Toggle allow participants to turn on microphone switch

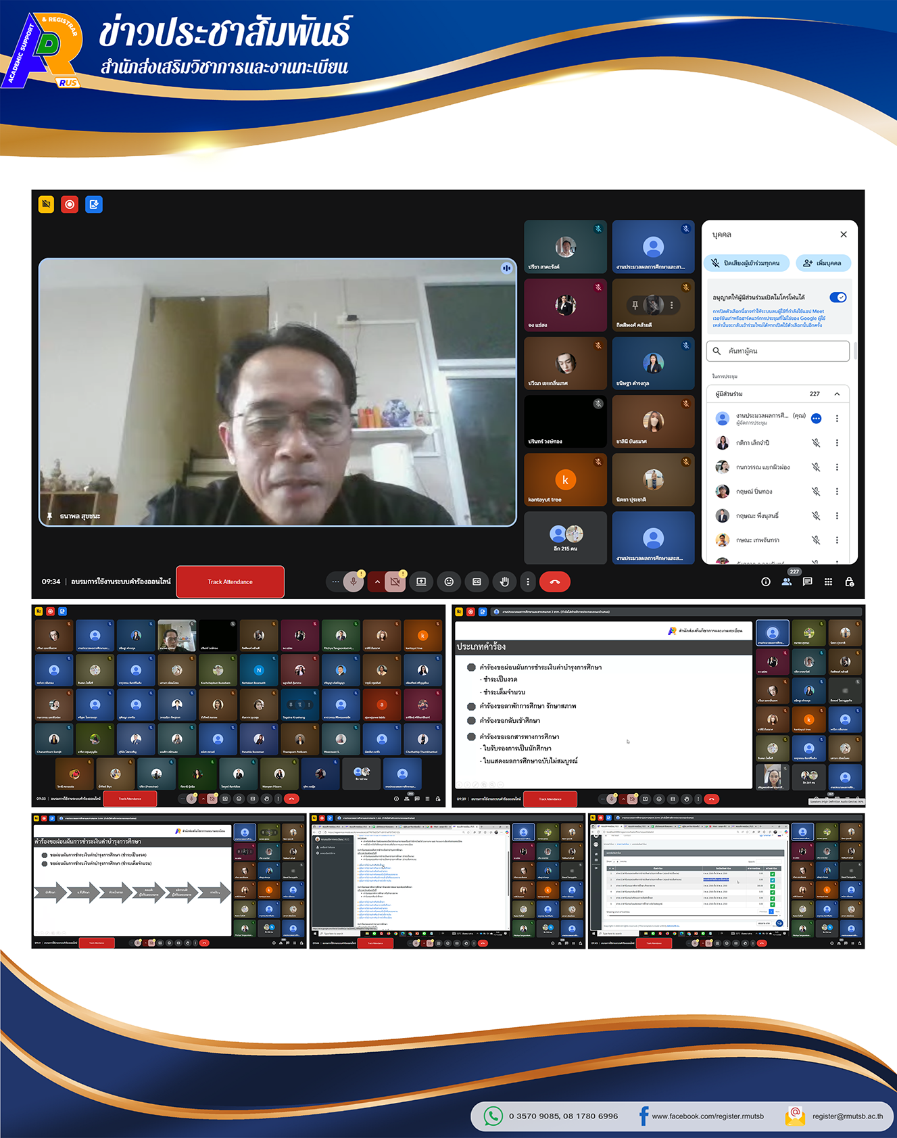coord(838,298)
